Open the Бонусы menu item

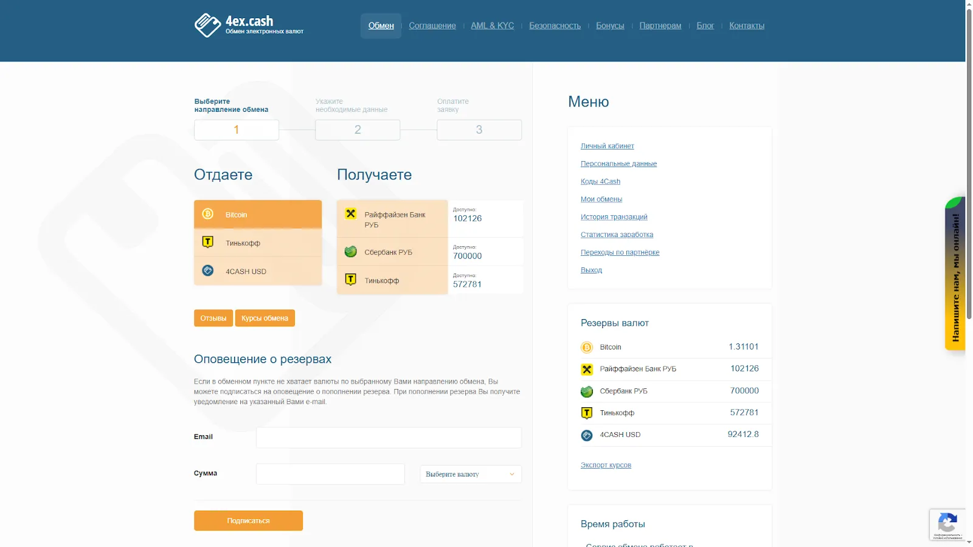pos(610,26)
